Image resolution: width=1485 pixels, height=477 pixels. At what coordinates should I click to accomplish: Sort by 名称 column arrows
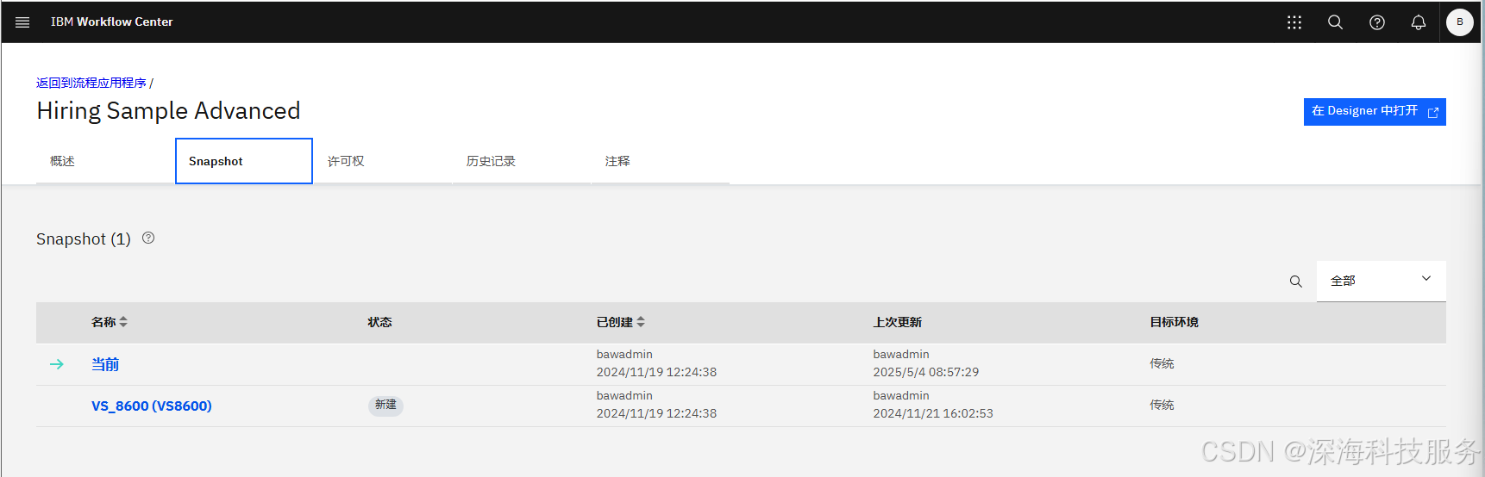coord(123,322)
